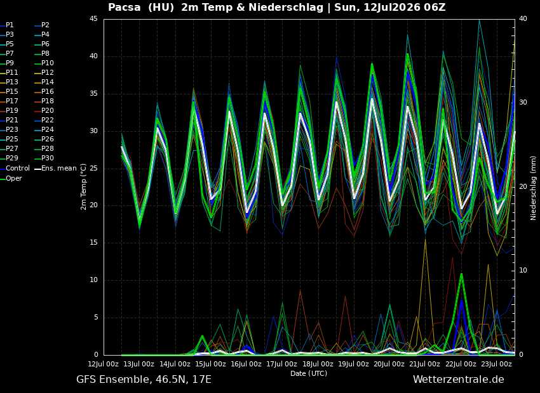Click the 21Jul 00z axis label

click(425, 364)
